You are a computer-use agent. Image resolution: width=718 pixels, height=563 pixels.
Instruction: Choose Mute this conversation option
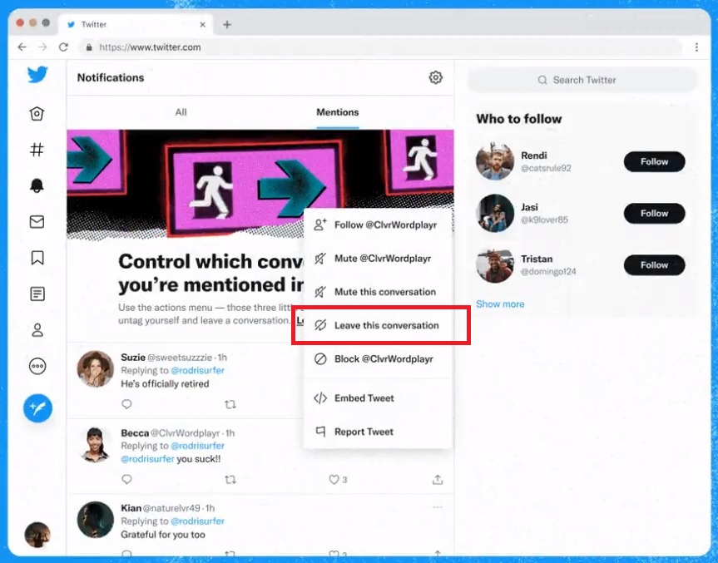coord(384,292)
